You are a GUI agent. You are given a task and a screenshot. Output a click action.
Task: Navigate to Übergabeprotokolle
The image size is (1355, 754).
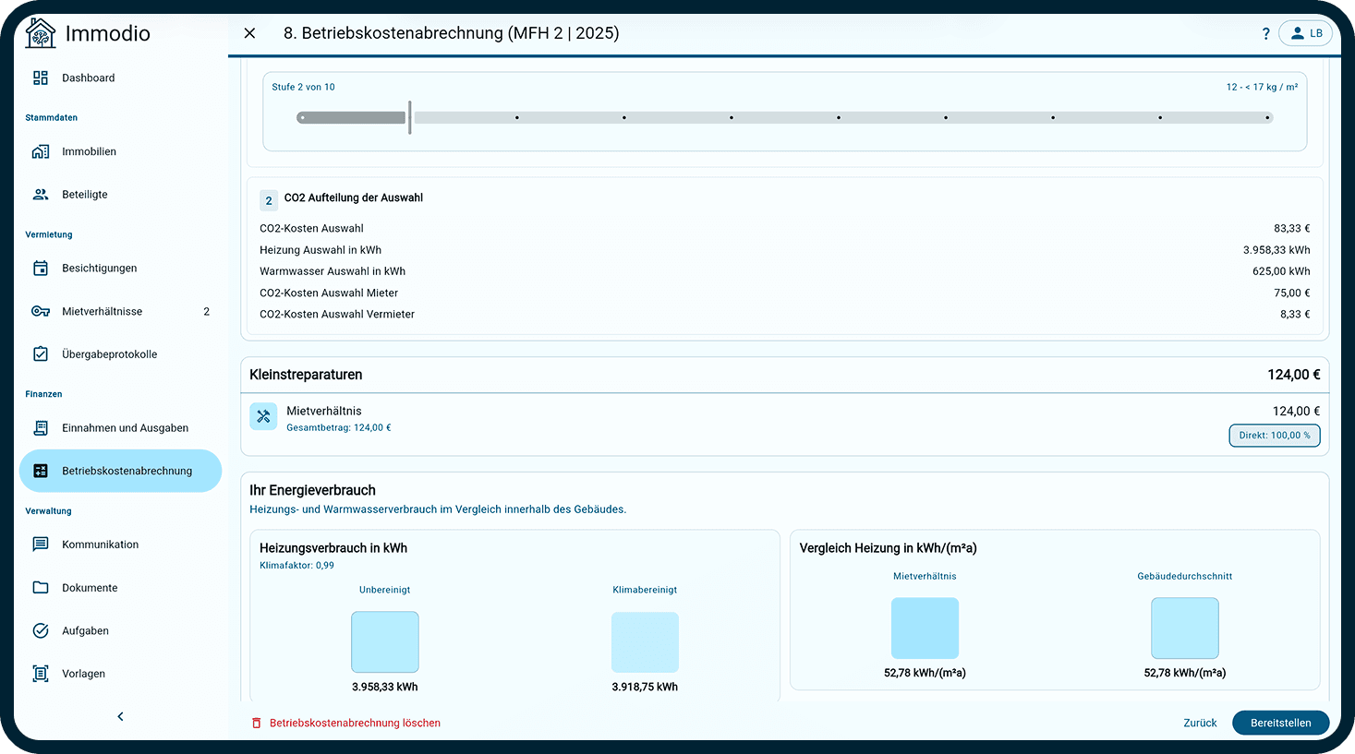120,354
